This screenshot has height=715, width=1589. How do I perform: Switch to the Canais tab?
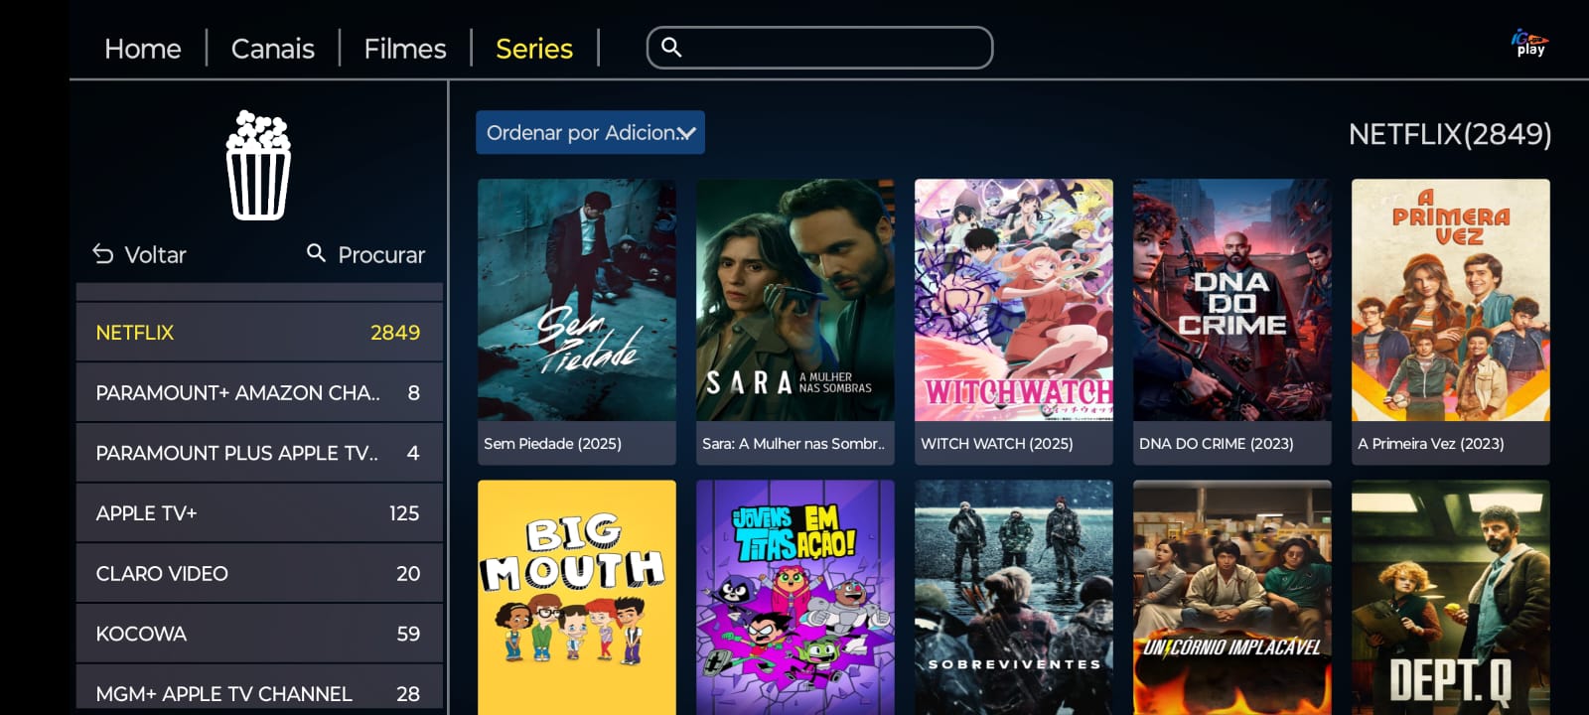[x=272, y=49]
